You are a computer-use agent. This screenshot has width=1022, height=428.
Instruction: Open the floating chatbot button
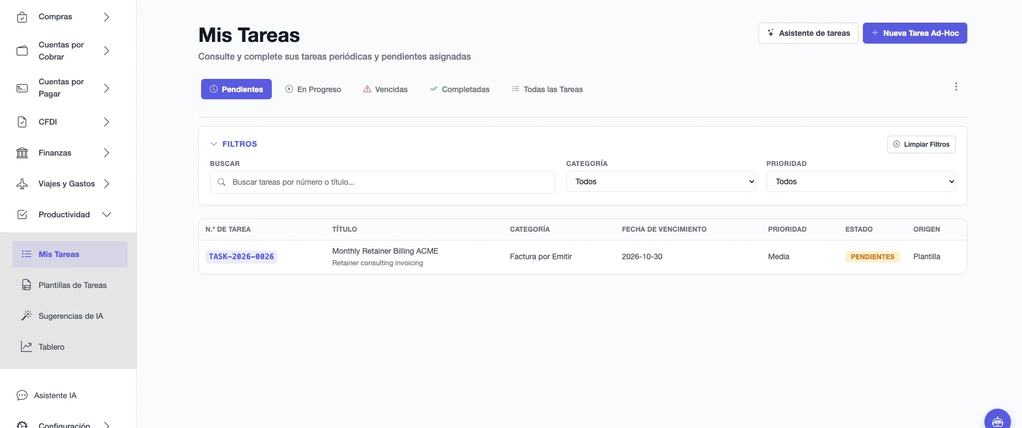coord(998,420)
